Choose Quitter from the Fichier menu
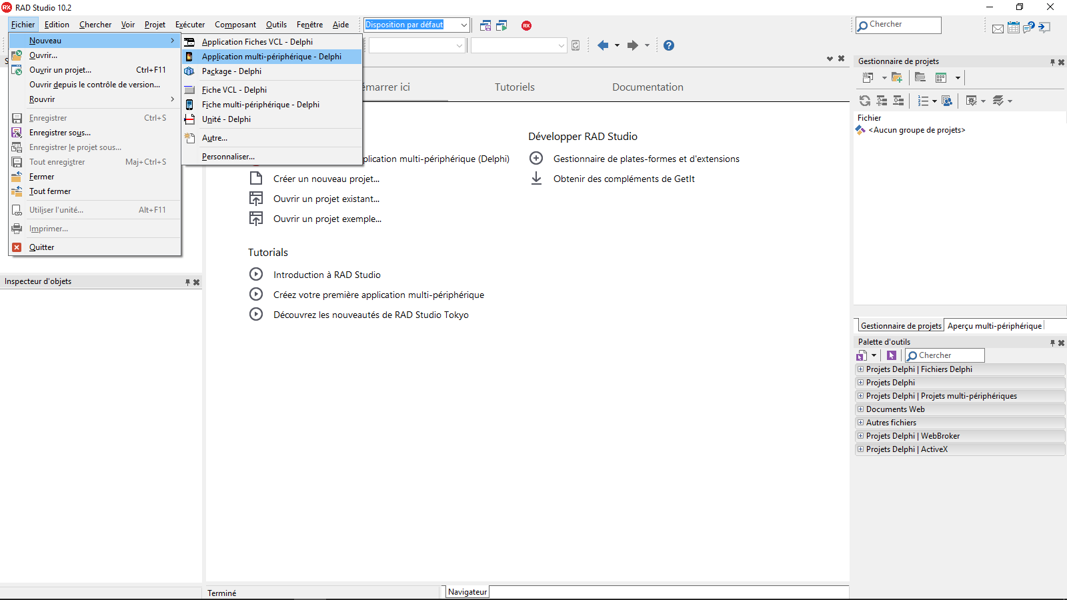The image size is (1067, 600). point(95,247)
